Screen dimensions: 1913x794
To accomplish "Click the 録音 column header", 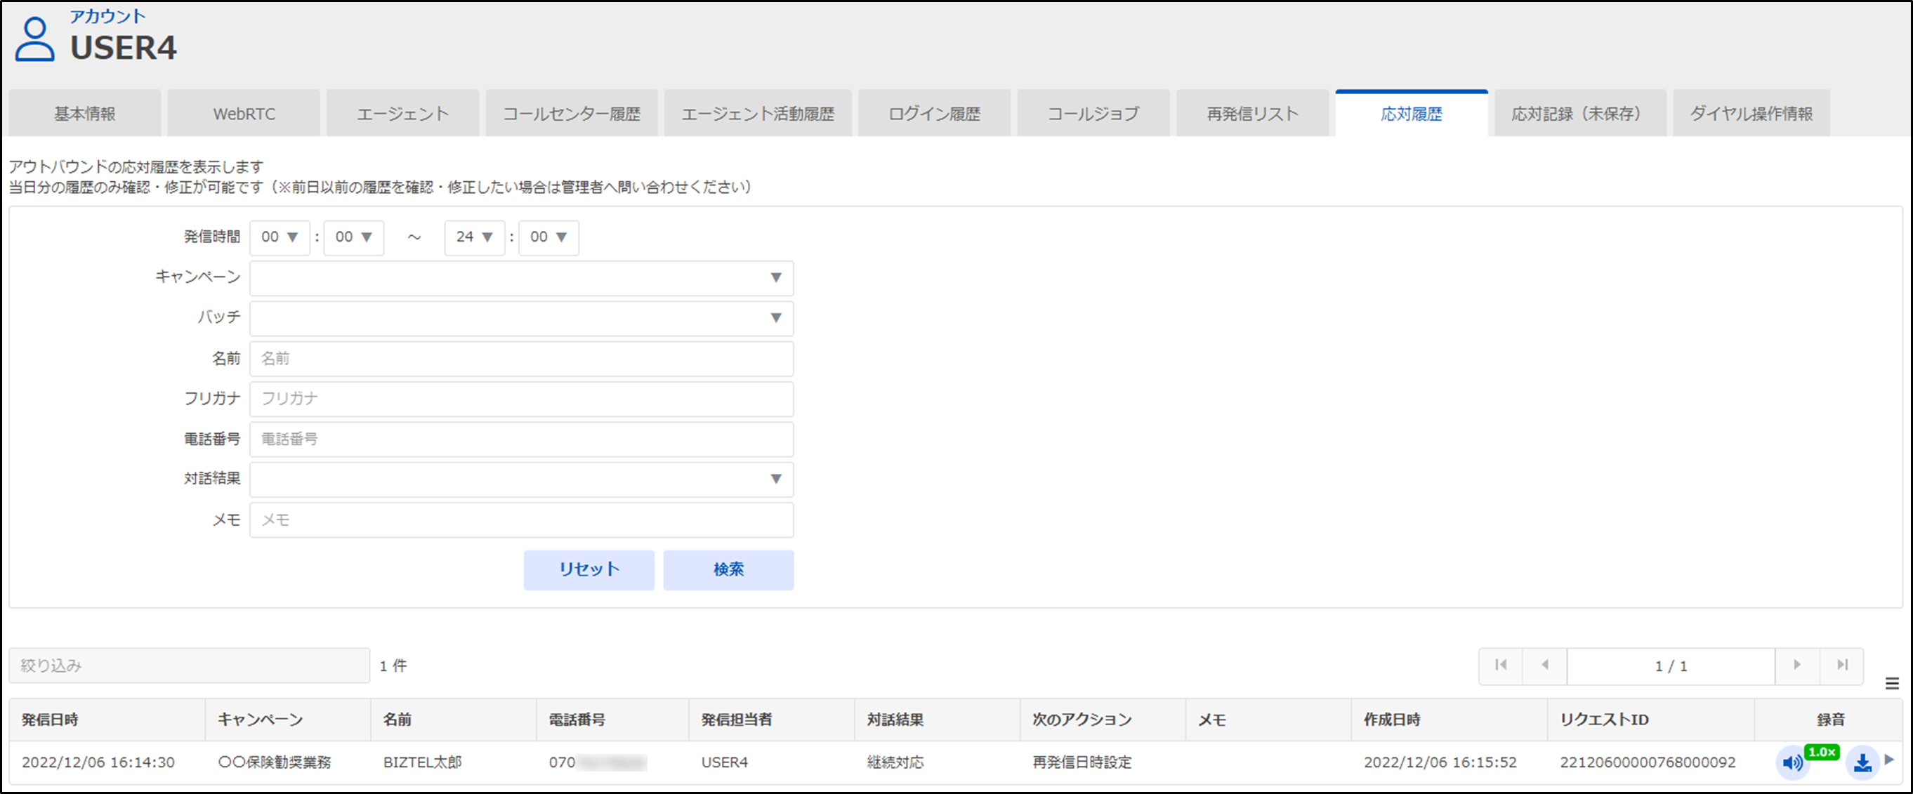I will pyautogui.click(x=1831, y=720).
